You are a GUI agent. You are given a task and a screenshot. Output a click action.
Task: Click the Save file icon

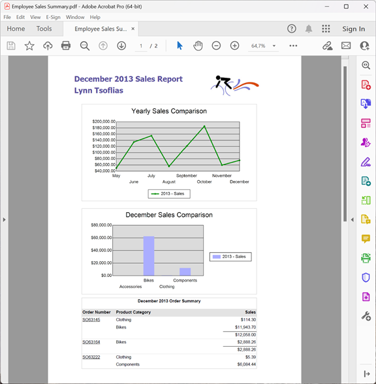click(10, 46)
